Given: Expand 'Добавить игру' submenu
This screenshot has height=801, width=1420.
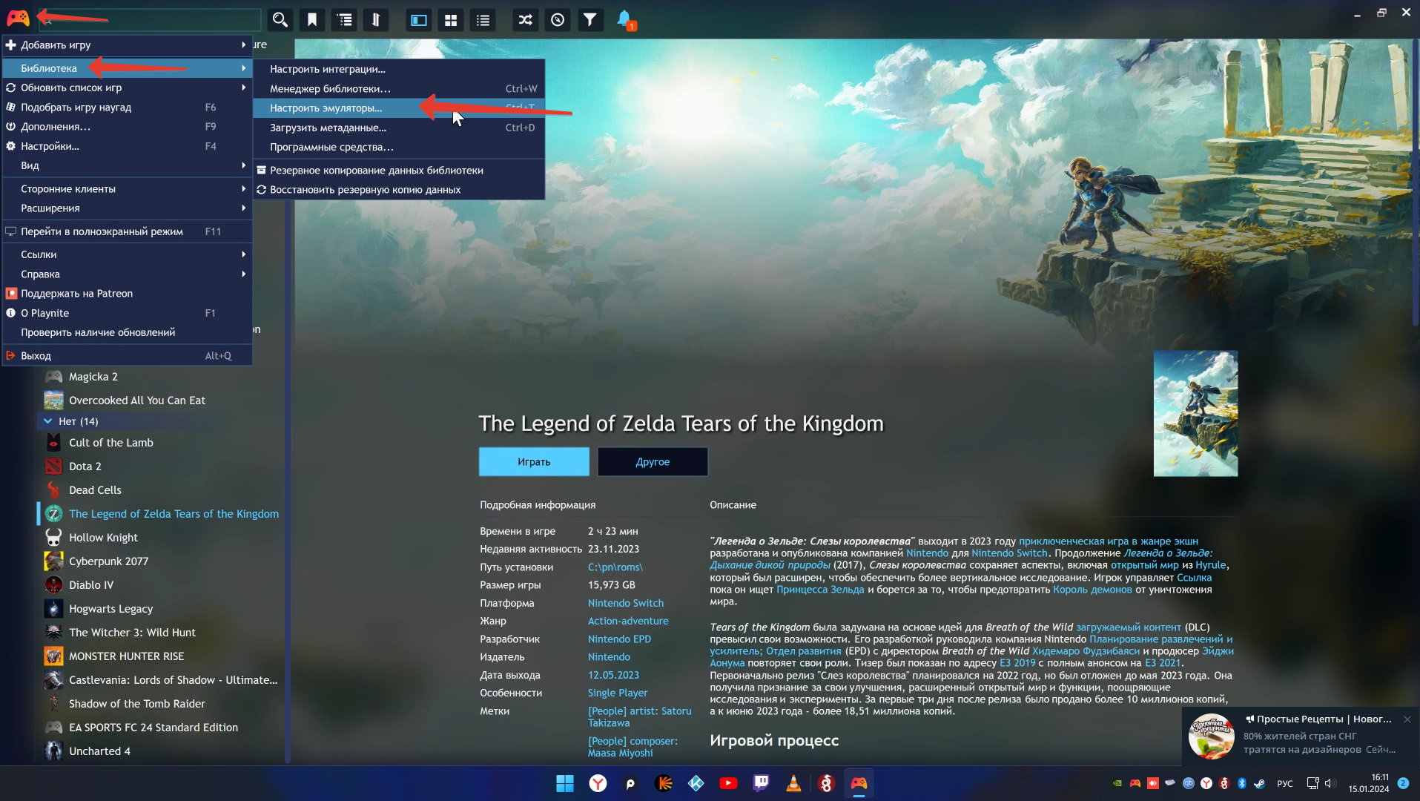Looking at the screenshot, I should (128, 45).
